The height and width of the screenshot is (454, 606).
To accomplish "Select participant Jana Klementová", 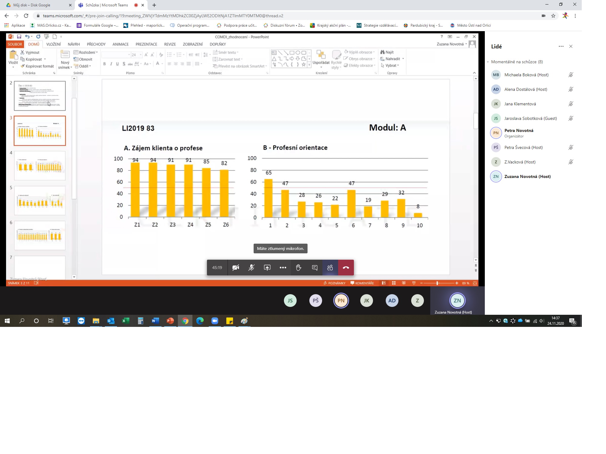I will [x=520, y=104].
